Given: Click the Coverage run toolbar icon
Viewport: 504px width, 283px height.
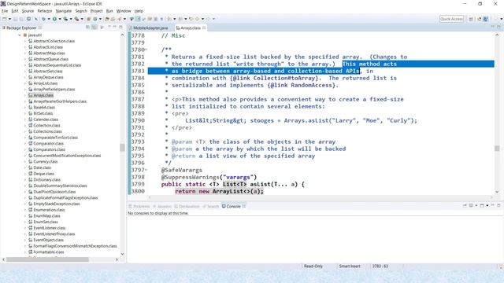Looking at the screenshot, I should [65, 19].
